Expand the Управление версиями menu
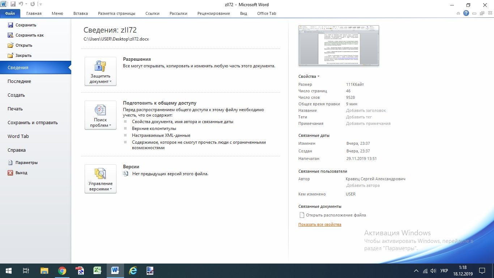This screenshot has width=494, height=278. tap(101, 179)
